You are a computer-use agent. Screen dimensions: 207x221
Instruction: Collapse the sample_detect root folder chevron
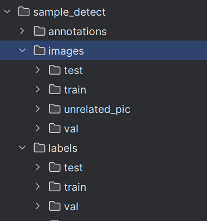click(7, 11)
